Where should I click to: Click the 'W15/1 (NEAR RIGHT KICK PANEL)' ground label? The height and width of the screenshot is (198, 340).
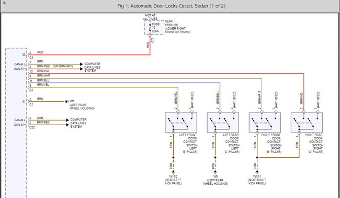click(x=257, y=180)
